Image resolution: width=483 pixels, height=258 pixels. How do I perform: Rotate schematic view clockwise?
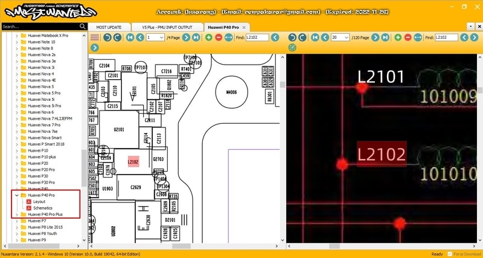click(x=302, y=37)
